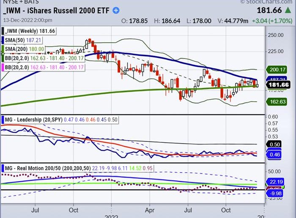Click the SMA(50) 187.21 legend entry
The width and height of the screenshot is (296, 218).
(x=22, y=40)
